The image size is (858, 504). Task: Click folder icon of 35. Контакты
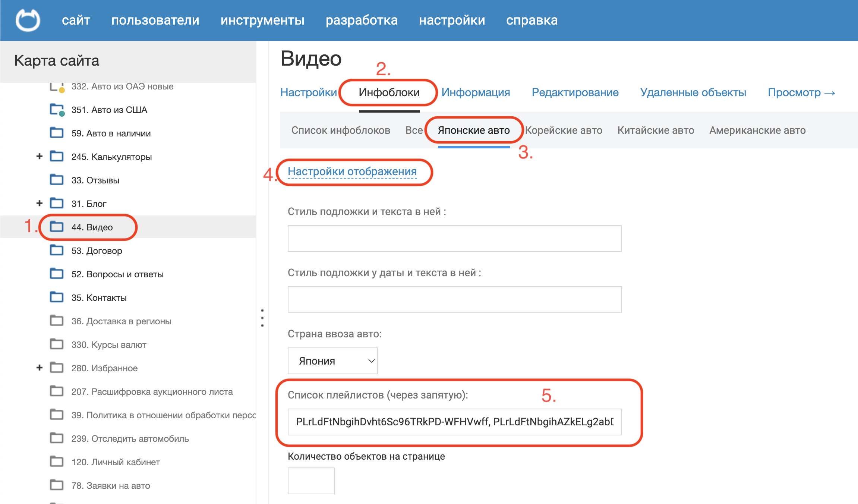tap(57, 297)
